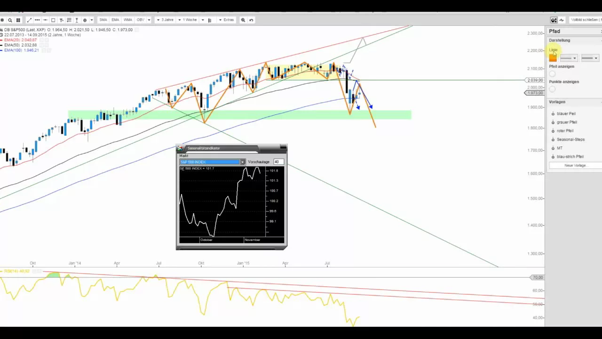Open the line style dropdown
This screenshot has width=602, height=339.
(569, 58)
